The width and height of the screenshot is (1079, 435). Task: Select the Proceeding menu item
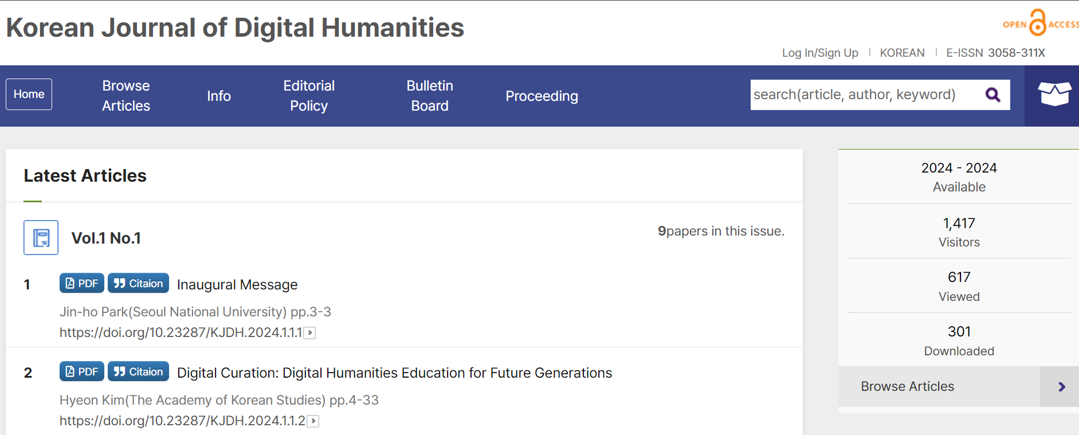click(542, 96)
